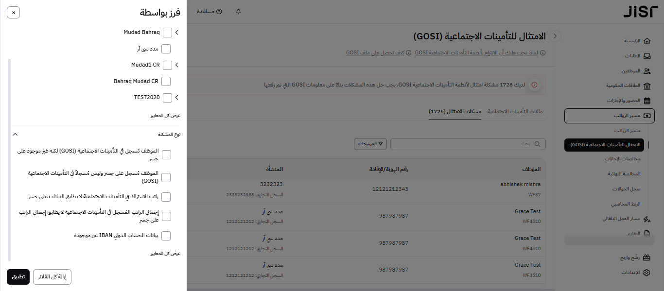Click the apply filters button

[18, 277]
